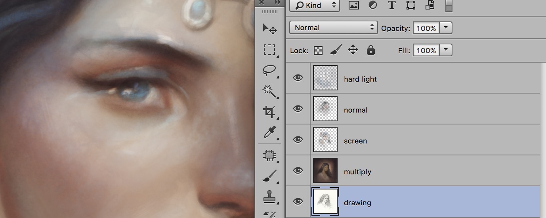Select the Crop tool
The width and height of the screenshot is (546, 218).
[270, 112]
